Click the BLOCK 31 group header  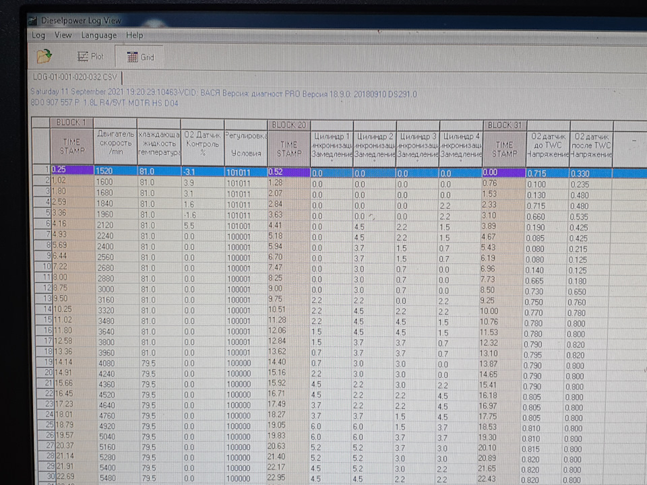point(504,125)
